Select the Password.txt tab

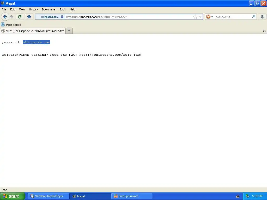pyautogui.click(x=33, y=31)
